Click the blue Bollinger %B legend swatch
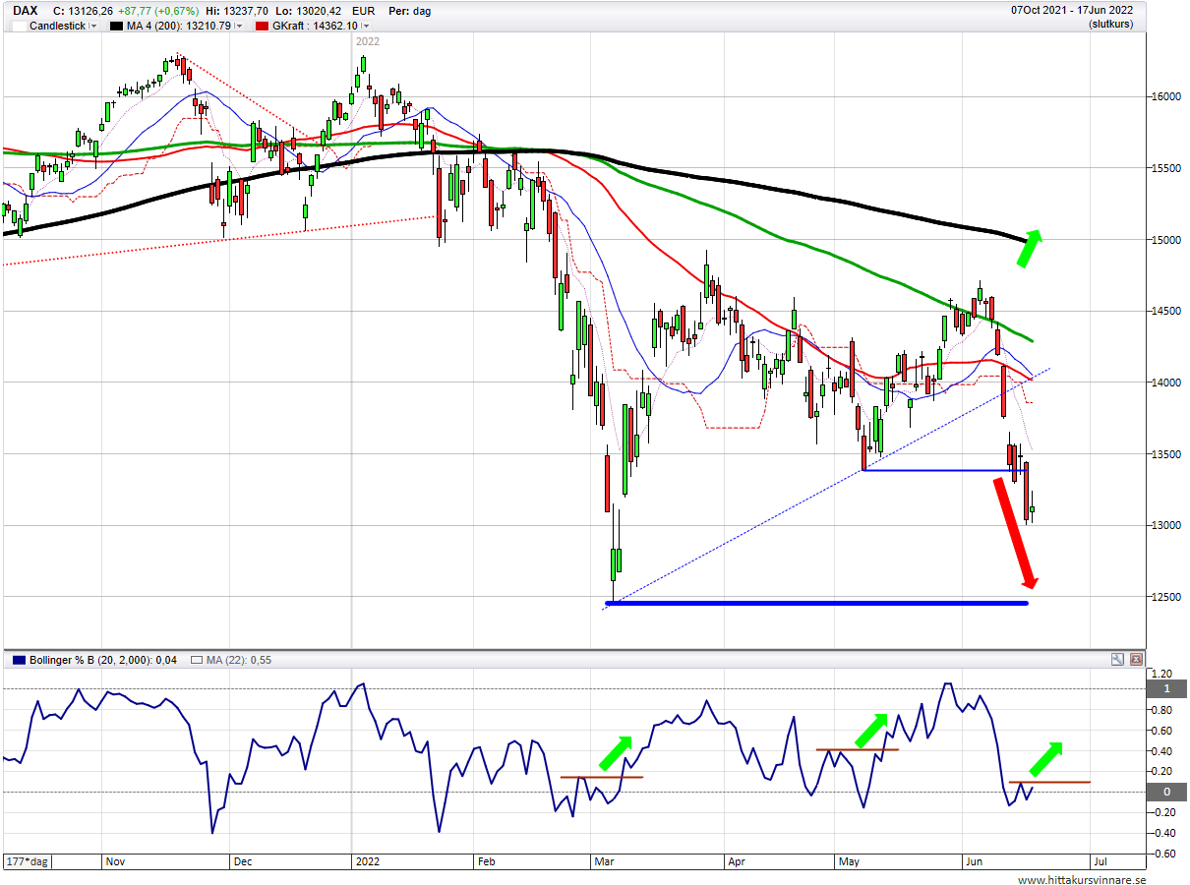Screen dimensions: 1190x885 click(x=19, y=660)
